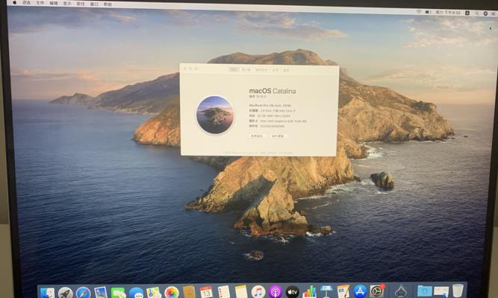Open the 窗口 Window menu
Image resolution: width=498 pixels, height=298 pixels.
coord(94,4)
